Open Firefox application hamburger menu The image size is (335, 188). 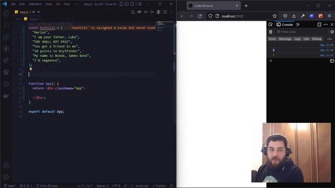(329, 16)
